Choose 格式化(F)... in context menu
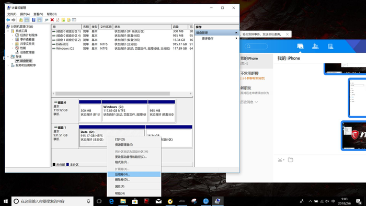Image resolution: width=366 pixels, height=206 pixels. [134, 162]
